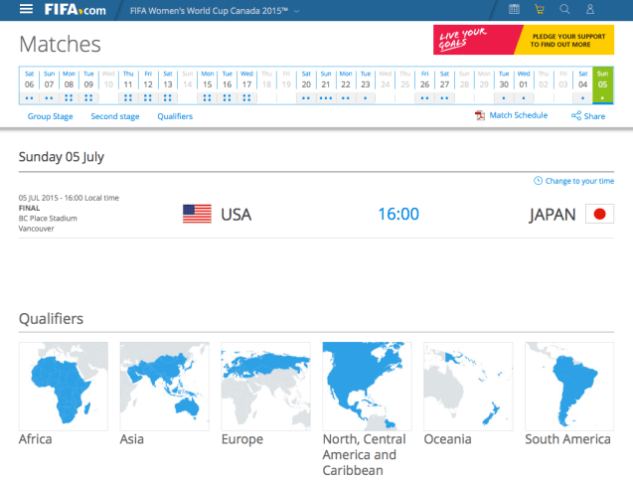Select highlighted Sun 05 date
Image resolution: width=633 pixels, height=481 pixels.
[603, 85]
